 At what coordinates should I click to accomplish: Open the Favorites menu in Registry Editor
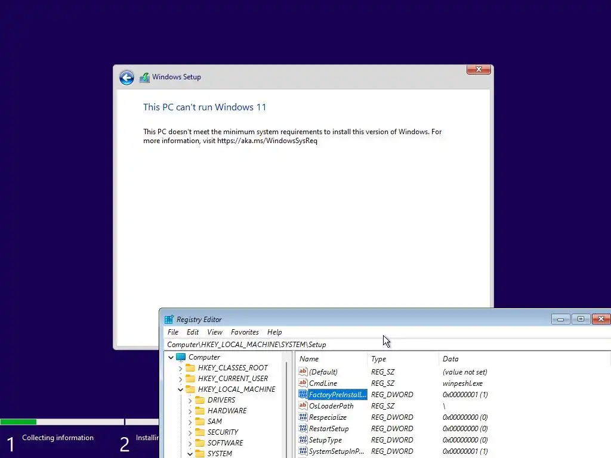[x=245, y=332]
